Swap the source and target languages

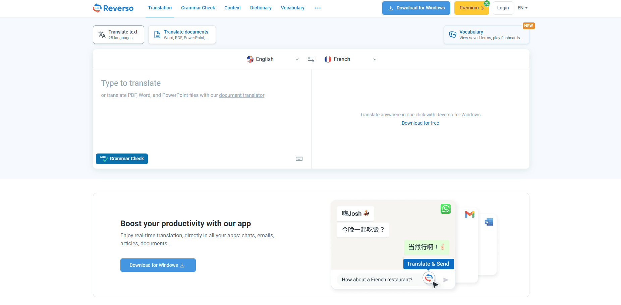pos(311,59)
